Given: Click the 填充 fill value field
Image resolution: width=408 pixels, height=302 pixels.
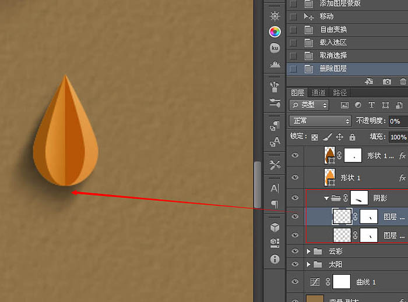Looking at the screenshot, I should coord(398,137).
